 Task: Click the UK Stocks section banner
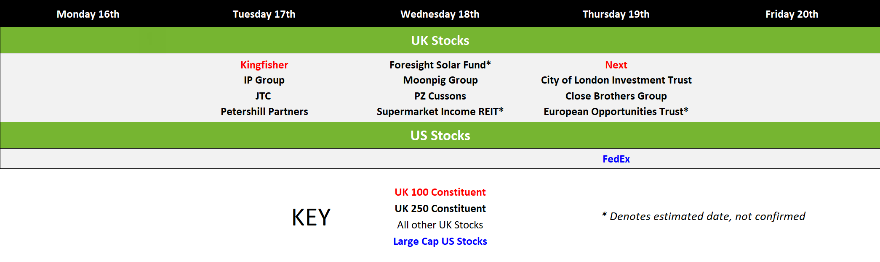coord(440,40)
